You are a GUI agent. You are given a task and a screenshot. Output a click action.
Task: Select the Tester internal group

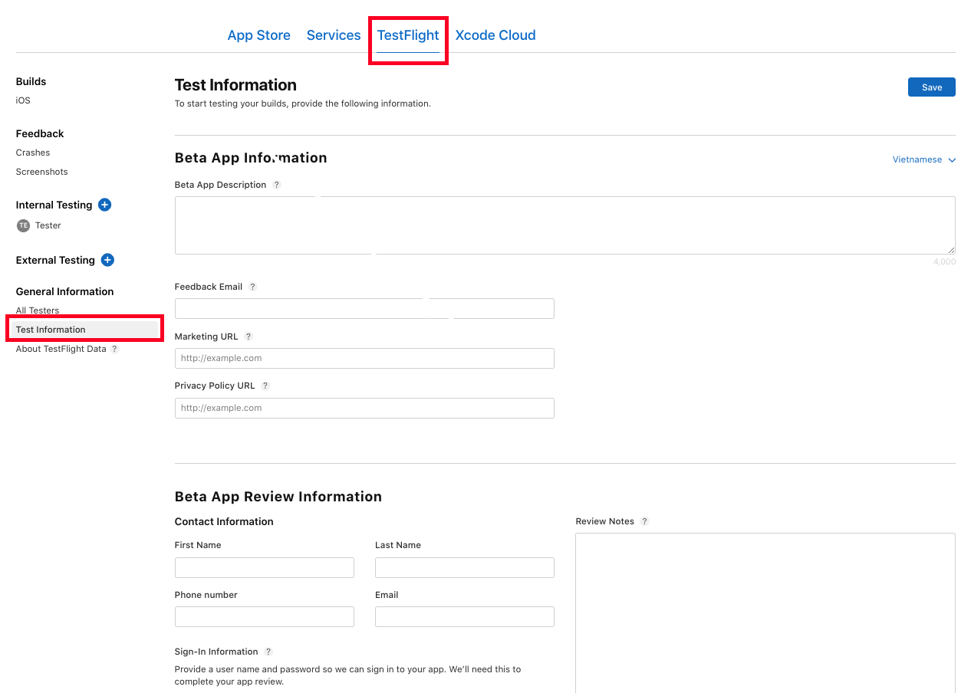coord(48,225)
